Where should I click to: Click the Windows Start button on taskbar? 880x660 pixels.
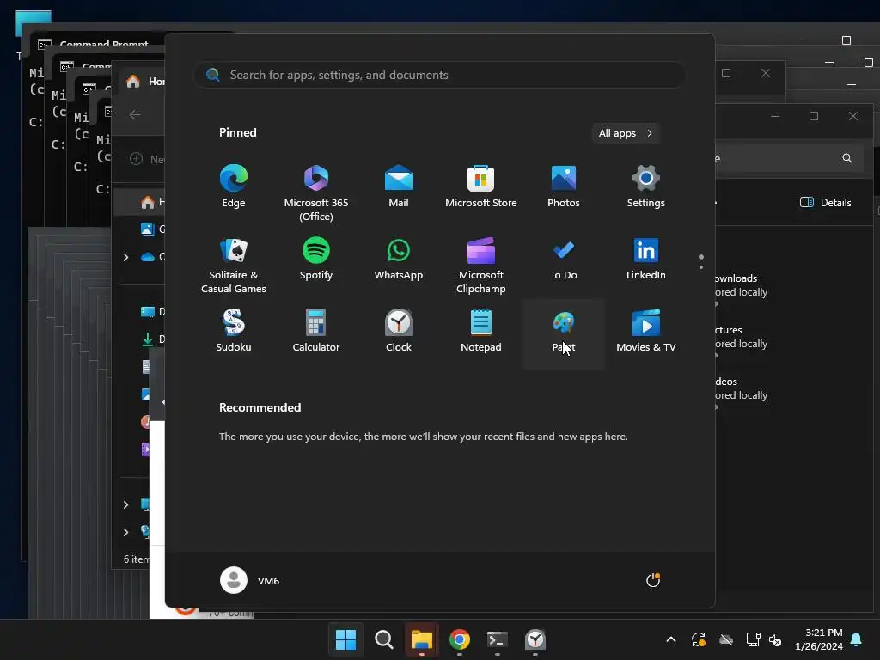(345, 639)
